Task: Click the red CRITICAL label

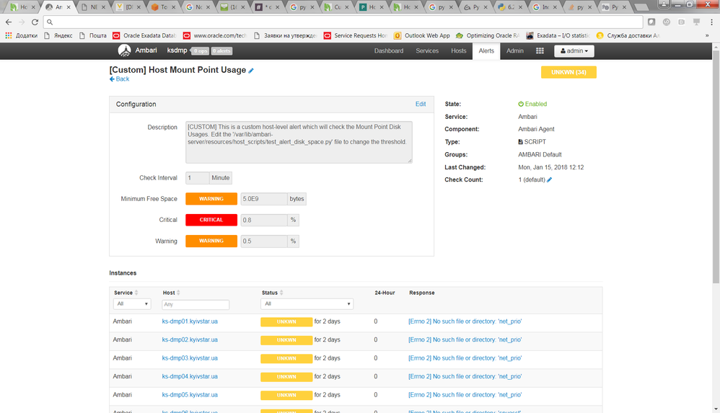Action: [211, 220]
